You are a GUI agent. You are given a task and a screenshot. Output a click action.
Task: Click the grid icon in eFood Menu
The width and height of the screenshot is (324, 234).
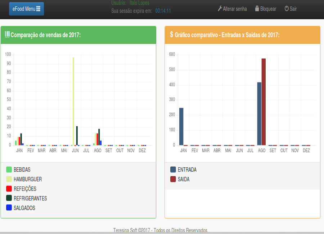click(38, 9)
